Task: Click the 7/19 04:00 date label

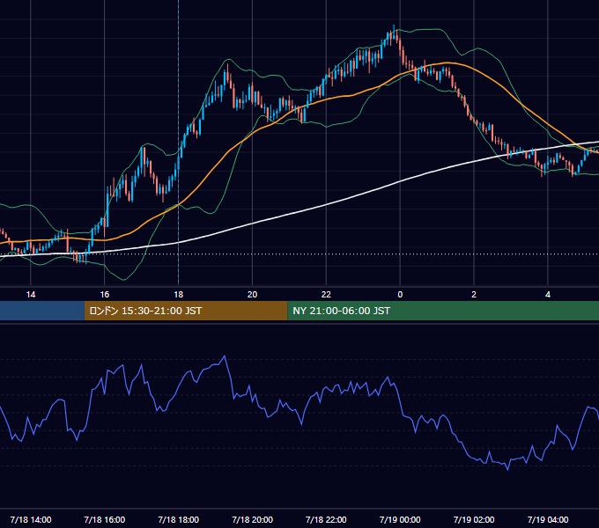Action: click(x=548, y=519)
